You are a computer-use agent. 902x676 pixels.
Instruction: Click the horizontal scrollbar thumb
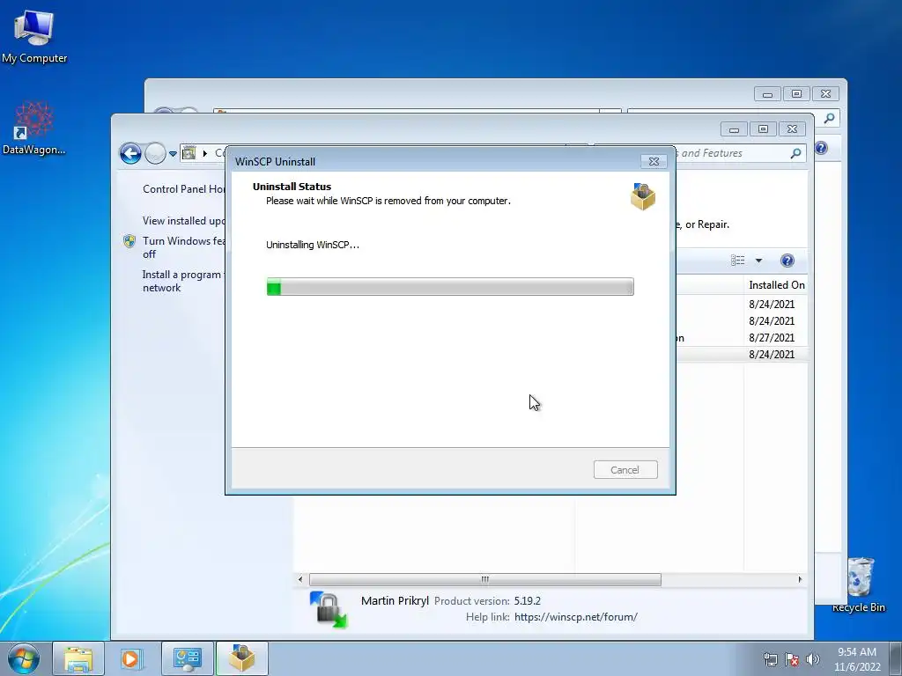[485, 579]
